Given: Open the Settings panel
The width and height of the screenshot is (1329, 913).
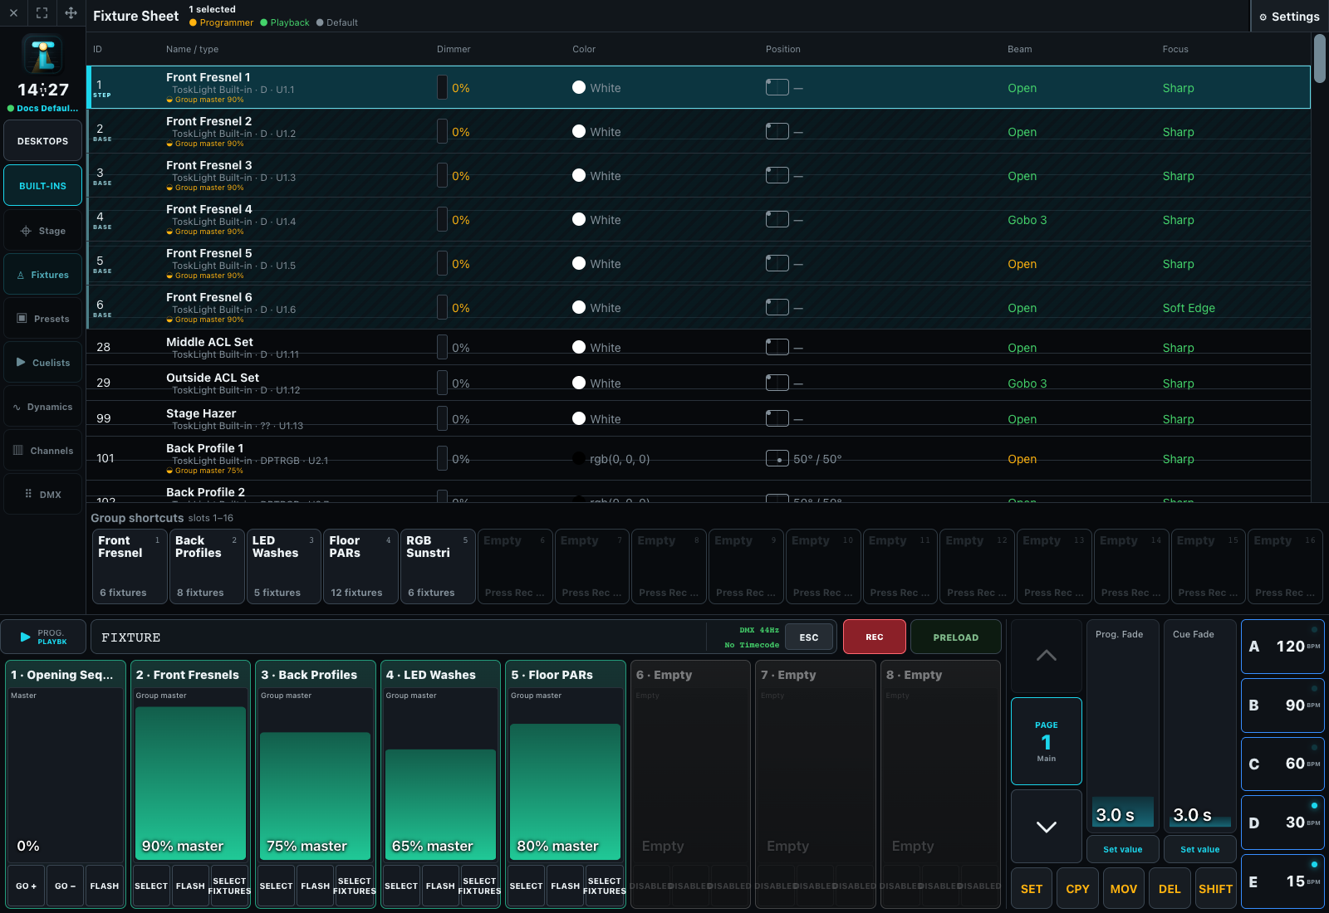Looking at the screenshot, I should pos(1289,17).
